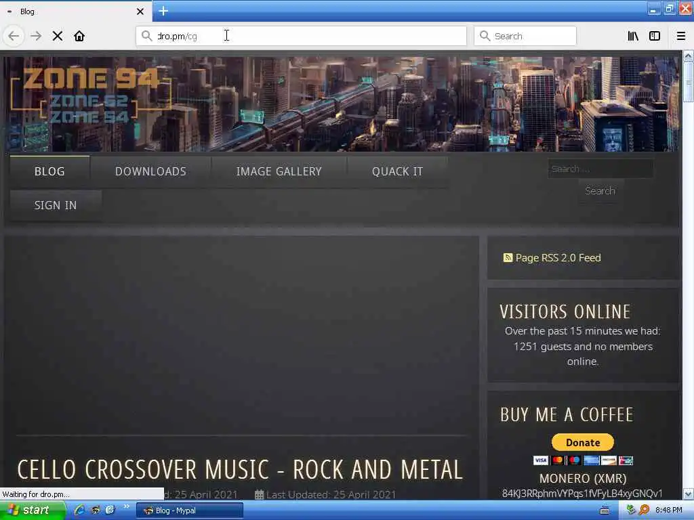Open Cello Crossover Music article title
The width and height of the screenshot is (694, 520).
pos(240,470)
